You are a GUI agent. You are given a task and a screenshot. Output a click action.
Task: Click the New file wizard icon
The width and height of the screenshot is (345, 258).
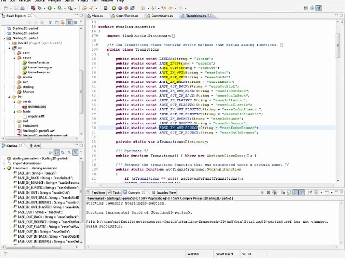point(6,8)
